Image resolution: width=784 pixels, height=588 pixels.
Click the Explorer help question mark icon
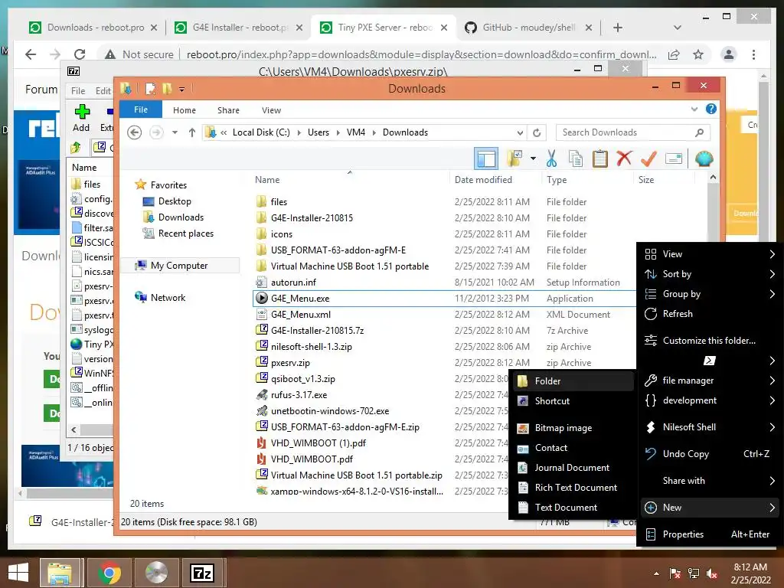pyautogui.click(x=710, y=109)
